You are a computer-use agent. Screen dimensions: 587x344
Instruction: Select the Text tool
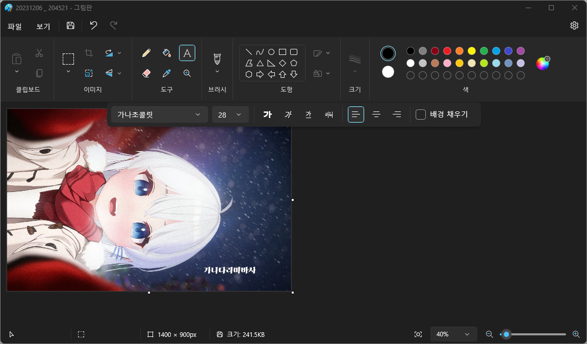pos(187,53)
